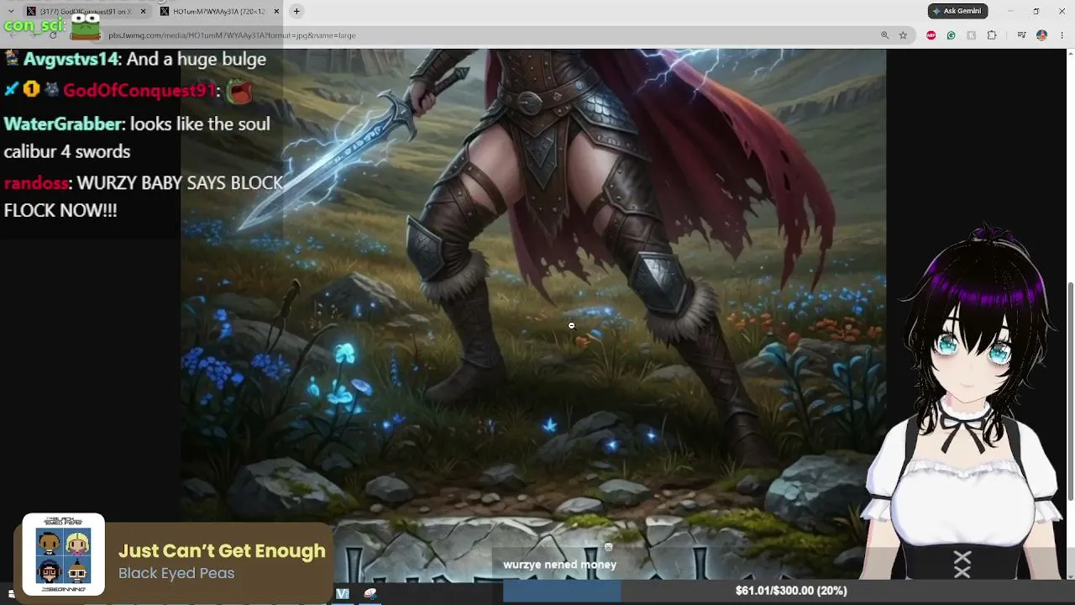Open the media controls icon

[1021, 35]
